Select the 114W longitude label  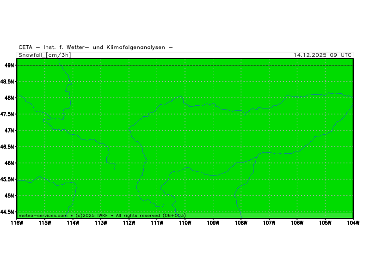click(73, 223)
